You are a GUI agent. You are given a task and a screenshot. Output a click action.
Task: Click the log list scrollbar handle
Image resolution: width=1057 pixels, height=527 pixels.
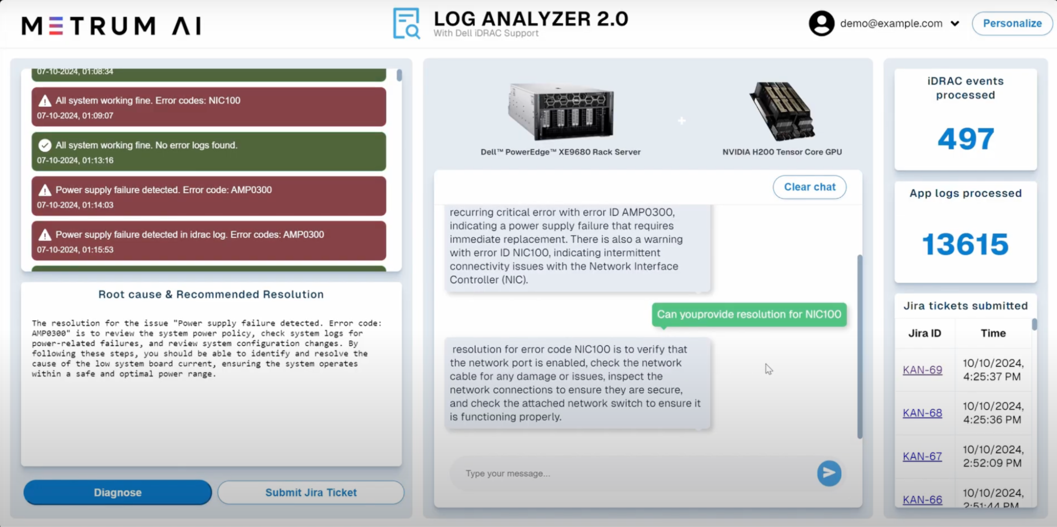399,75
